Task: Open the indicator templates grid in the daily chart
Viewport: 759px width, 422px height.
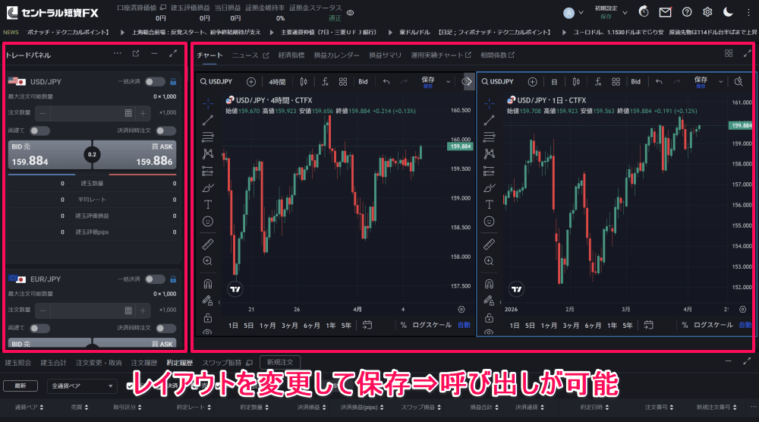Action: pyautogui.click(x=616, y=82)
